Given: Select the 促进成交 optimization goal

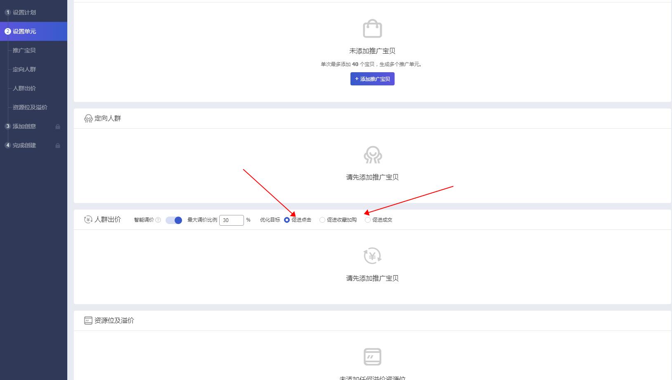Looking at the screenshot, I should pos(368,220).
